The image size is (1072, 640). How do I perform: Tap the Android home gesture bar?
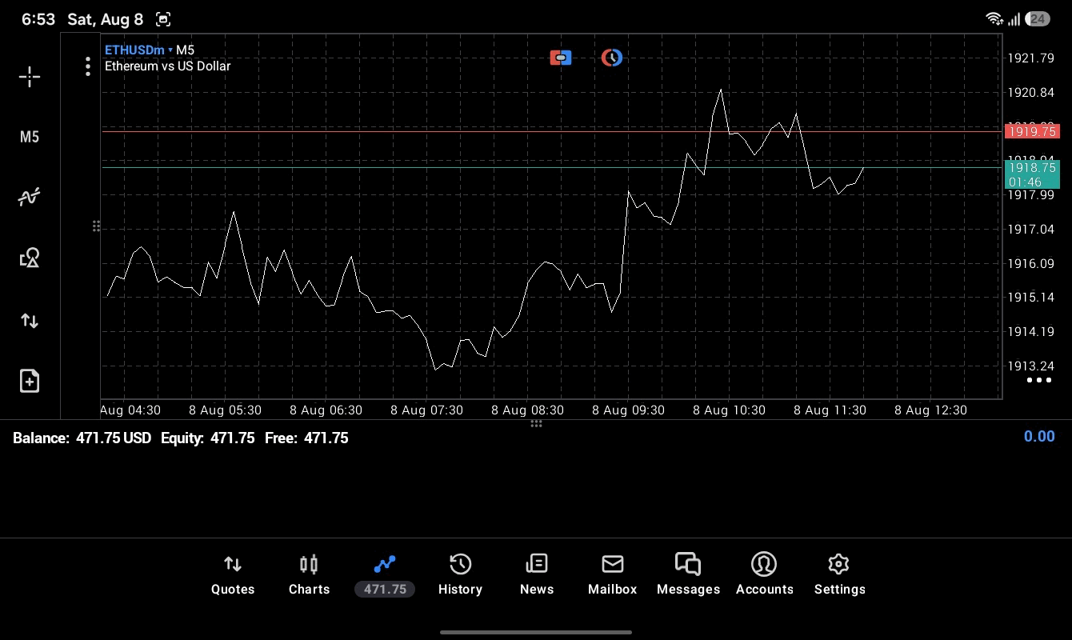(536, 632)
